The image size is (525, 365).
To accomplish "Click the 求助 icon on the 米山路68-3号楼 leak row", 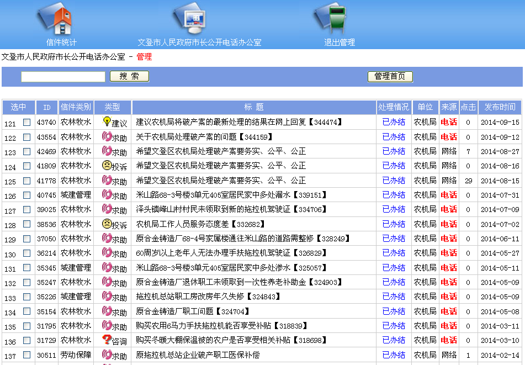I will click(x=106, y=194).
